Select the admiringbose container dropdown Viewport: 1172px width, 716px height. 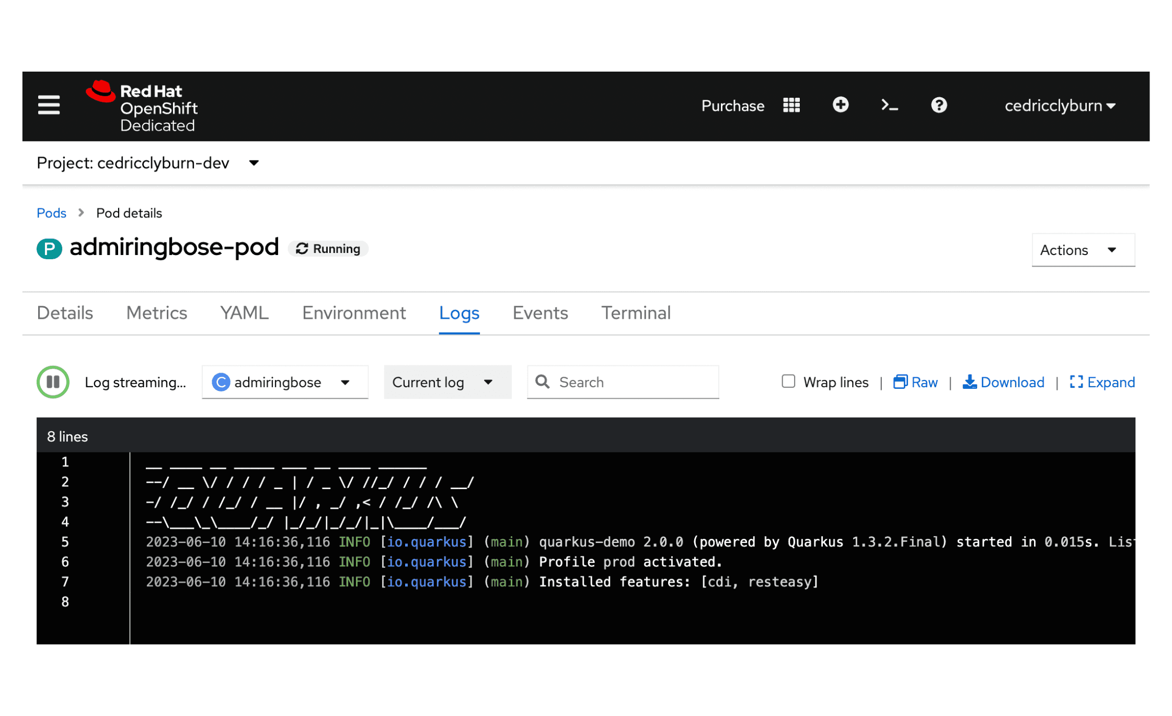coord(284,382)
